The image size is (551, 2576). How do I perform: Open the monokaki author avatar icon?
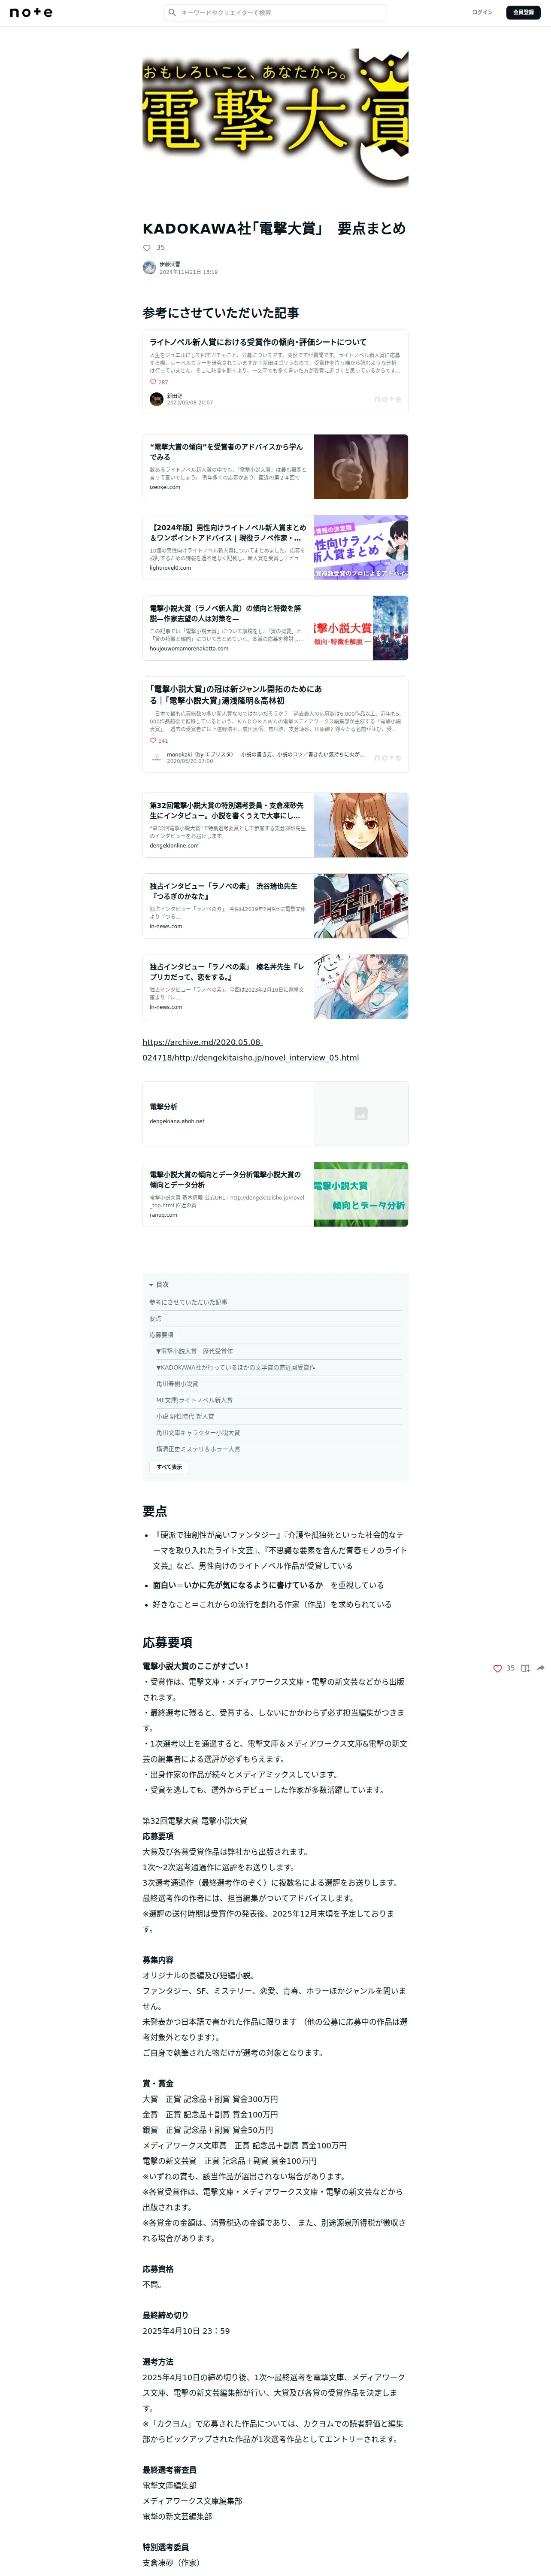point(156,758)
